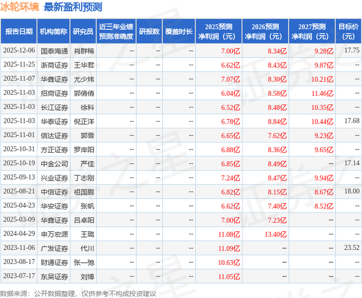Click target price 23.52 in 广发证券 row

352,248
